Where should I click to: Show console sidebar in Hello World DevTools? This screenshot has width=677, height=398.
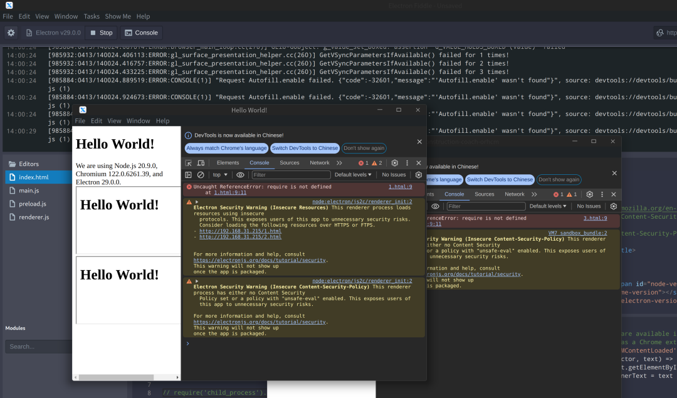click(188, 175)
